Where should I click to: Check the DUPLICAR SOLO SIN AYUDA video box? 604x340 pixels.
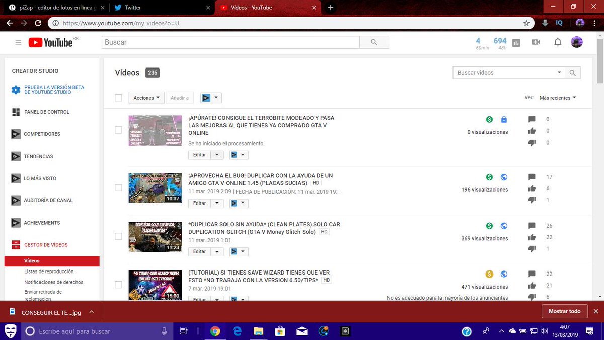click(118, 236)
